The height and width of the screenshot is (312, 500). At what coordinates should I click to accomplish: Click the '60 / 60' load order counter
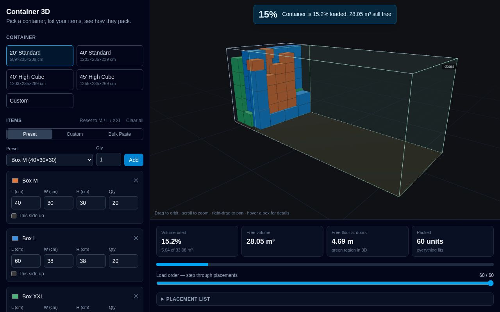[x=486, y=275]
